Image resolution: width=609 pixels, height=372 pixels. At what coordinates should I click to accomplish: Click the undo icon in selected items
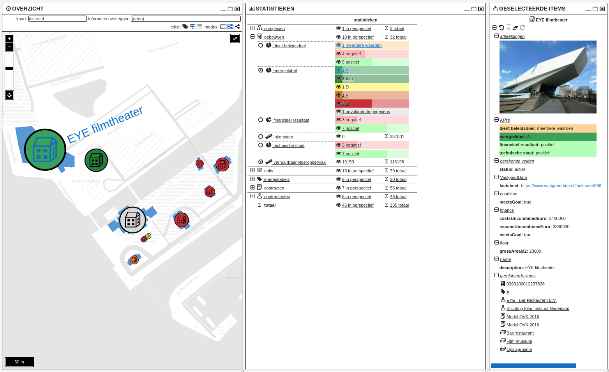pos(501,28)
